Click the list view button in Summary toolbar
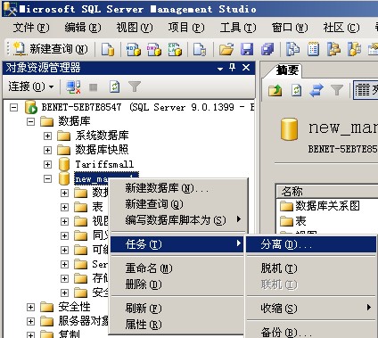The width and height of the screenshot is (378, 338). coord(366,90)
